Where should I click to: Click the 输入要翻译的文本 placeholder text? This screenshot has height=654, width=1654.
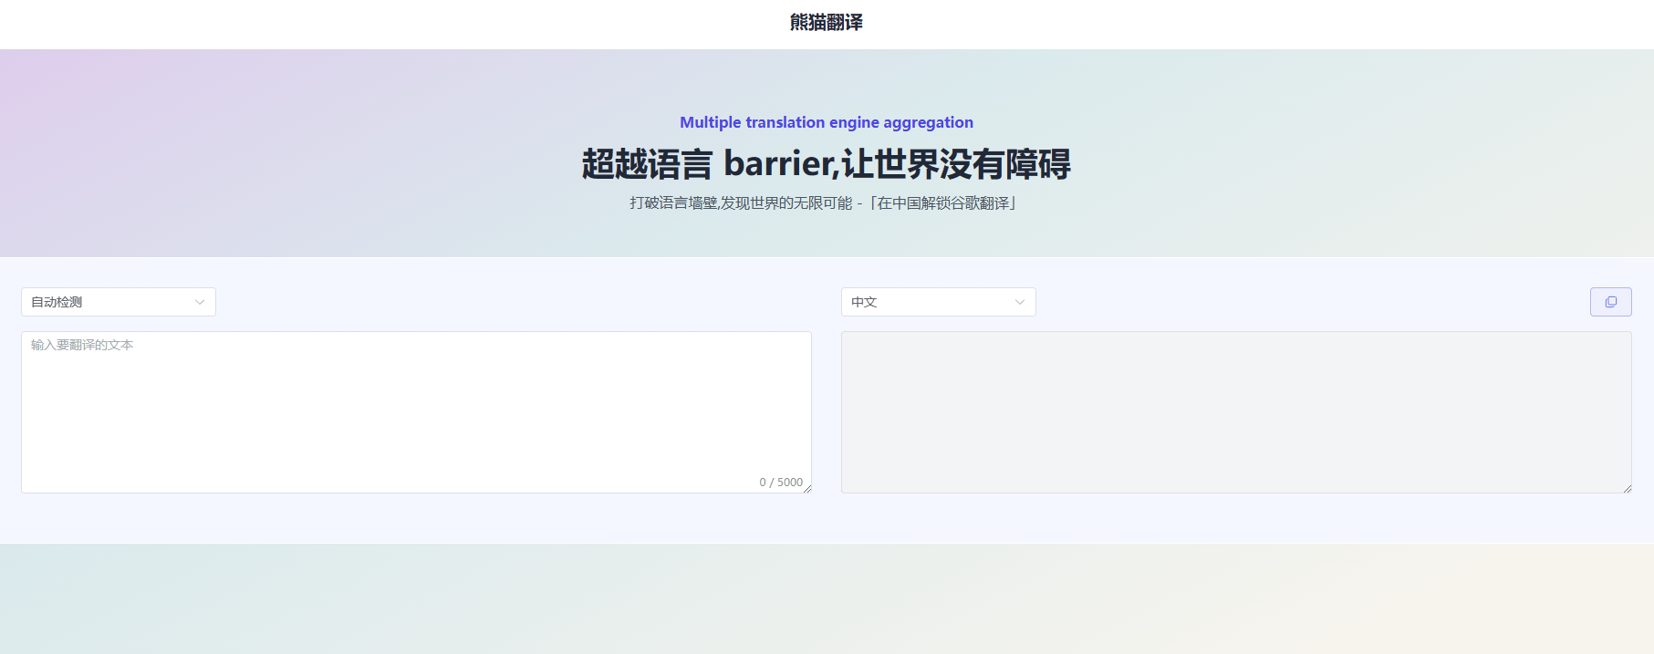coord(82,345)
